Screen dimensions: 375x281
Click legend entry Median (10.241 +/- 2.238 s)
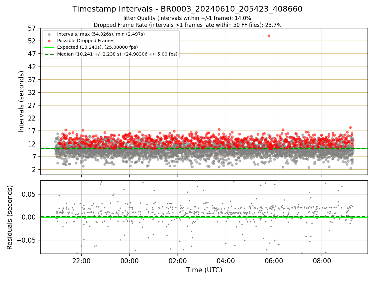click(117, 54)
